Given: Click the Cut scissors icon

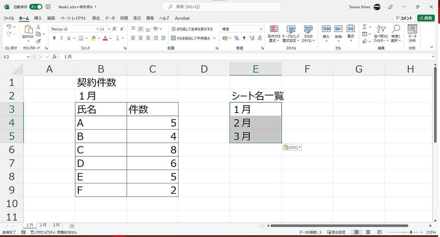Looking at the screenshot, I should tap(38, 28).
